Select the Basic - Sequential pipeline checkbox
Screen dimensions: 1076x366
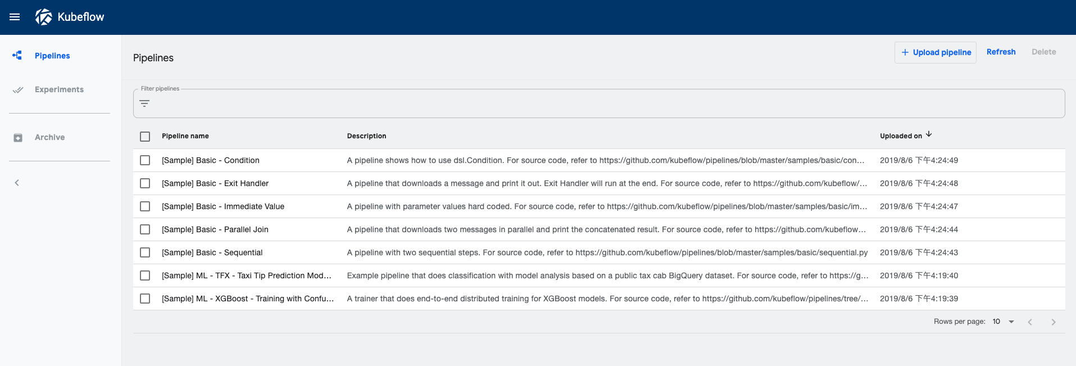point(145,252)
